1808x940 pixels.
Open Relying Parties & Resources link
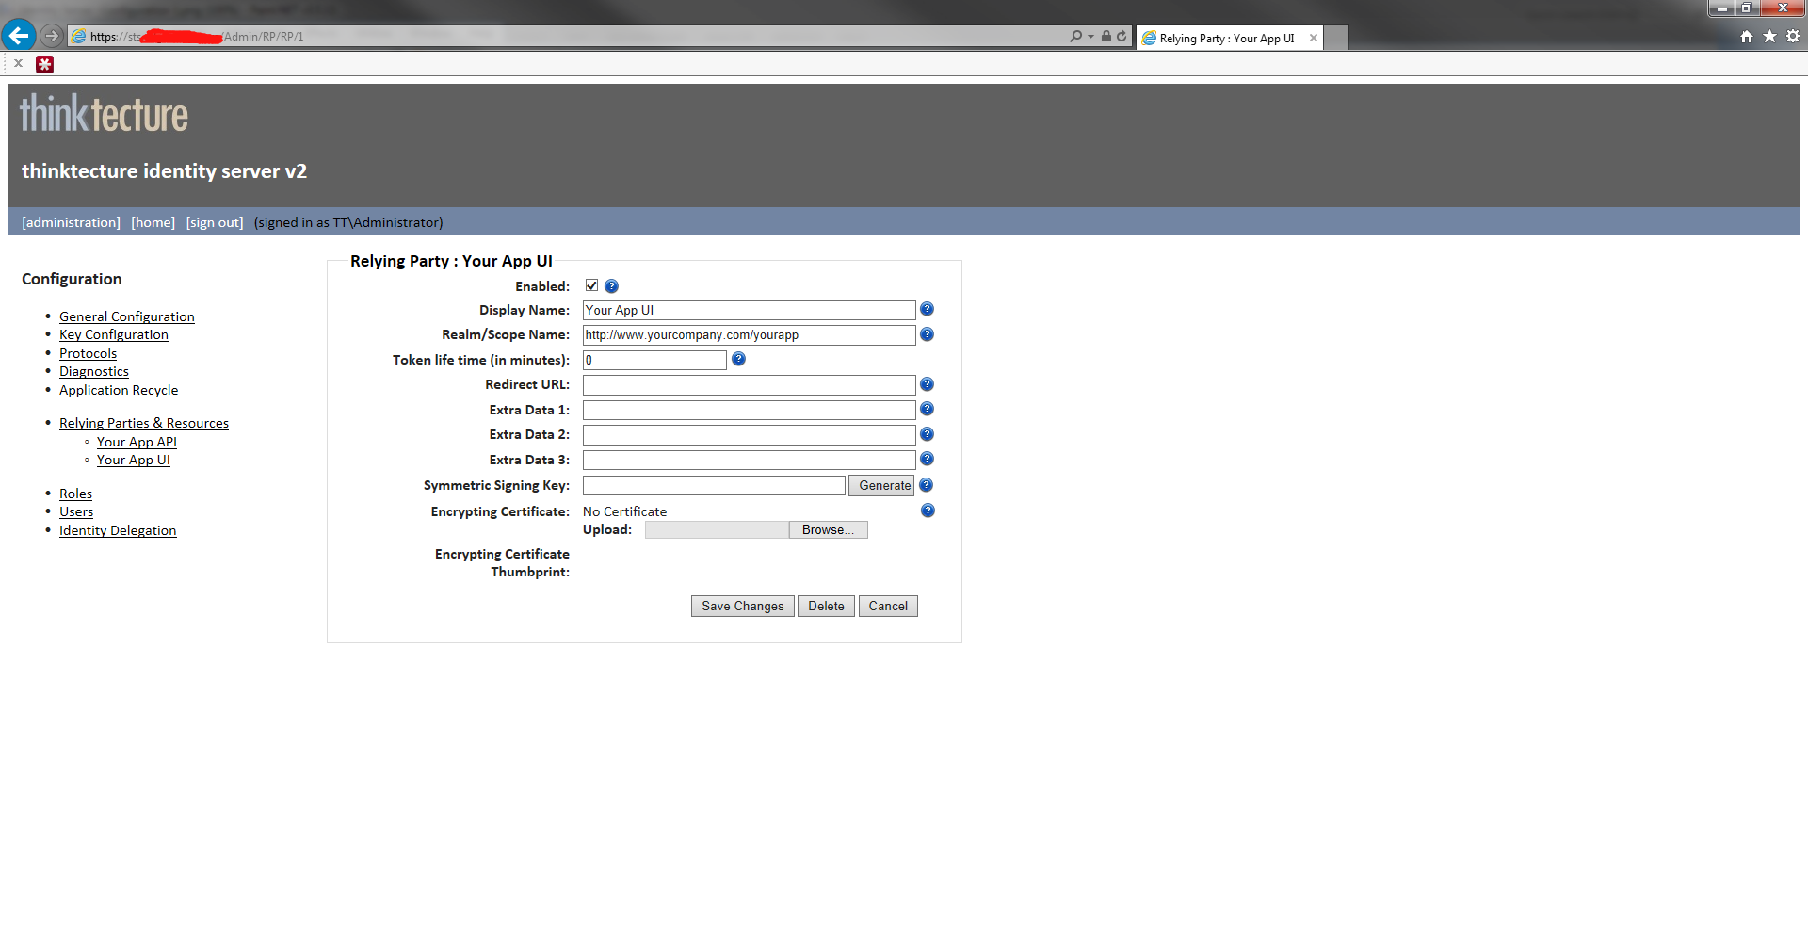pyautogui.click(x=144, y=423)
